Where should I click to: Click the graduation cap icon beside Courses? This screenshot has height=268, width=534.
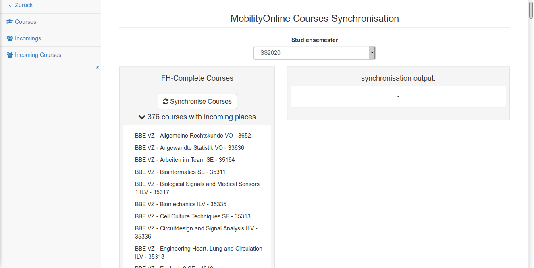pyautogui.click(x=10, y=22)
